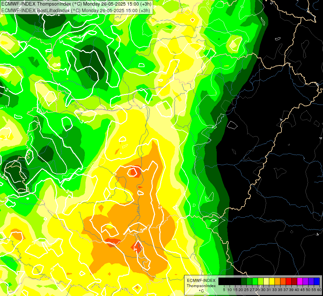Pick the orange 33–35 legend swatch
Image resolution: width=323 pixels, height=296 pixels.
point(277,281)
